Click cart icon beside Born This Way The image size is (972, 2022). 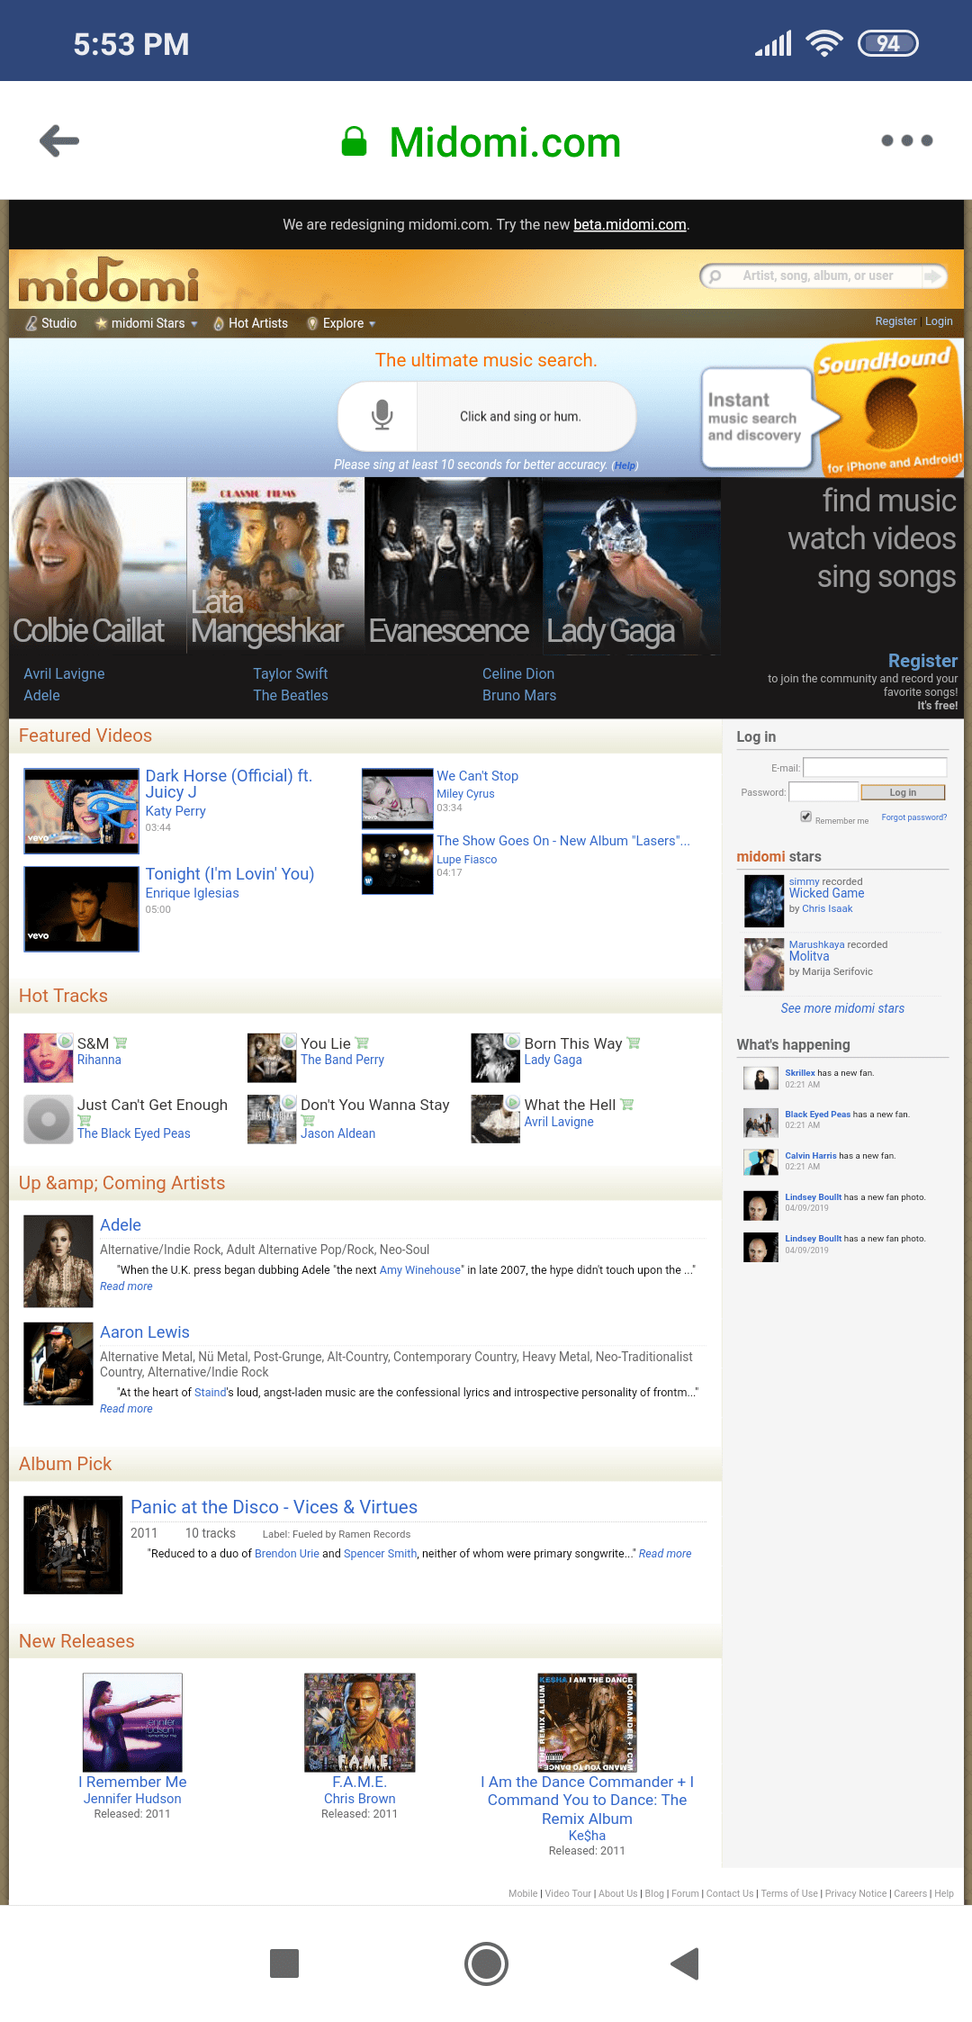pyautogui.click(x=634, y=1043)
